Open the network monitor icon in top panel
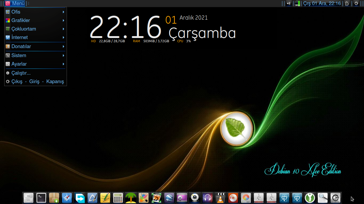This screenshot has height=204, width=364. click(x=297, y=3)
